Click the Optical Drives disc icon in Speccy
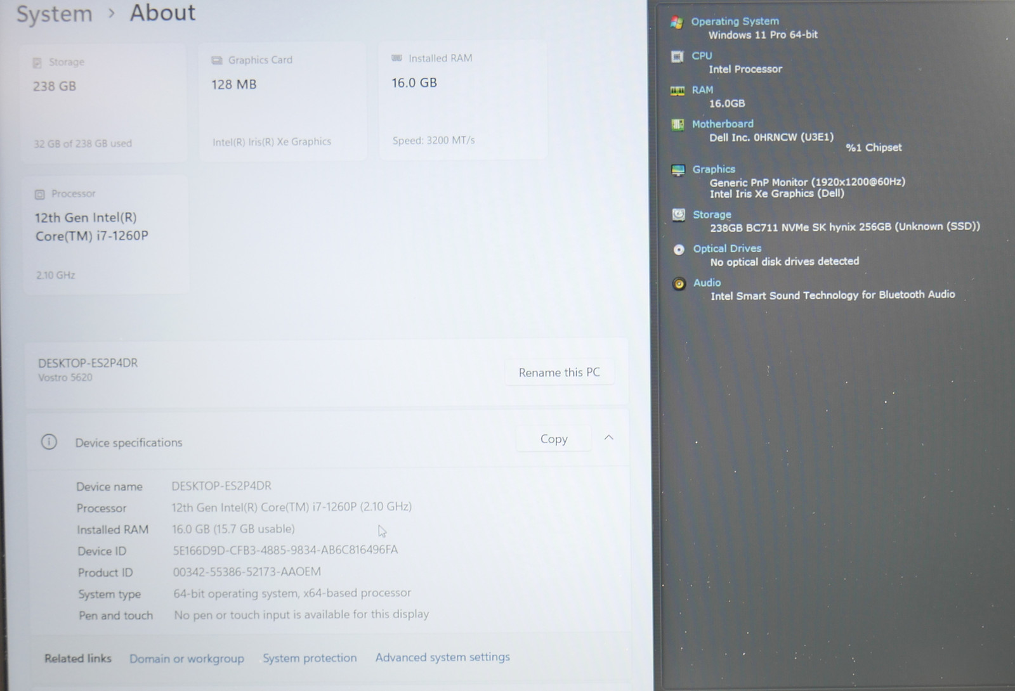This screenshot has width=1015, height=691. [x=679, y=249]
